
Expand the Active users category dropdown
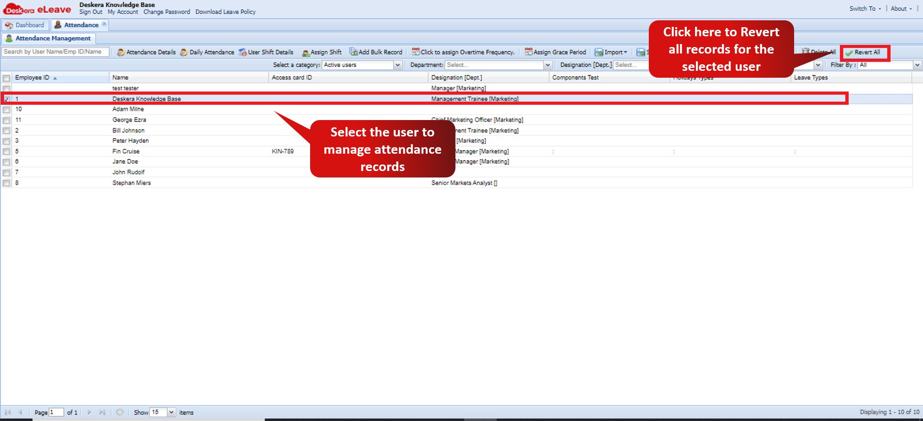point(397,65)
